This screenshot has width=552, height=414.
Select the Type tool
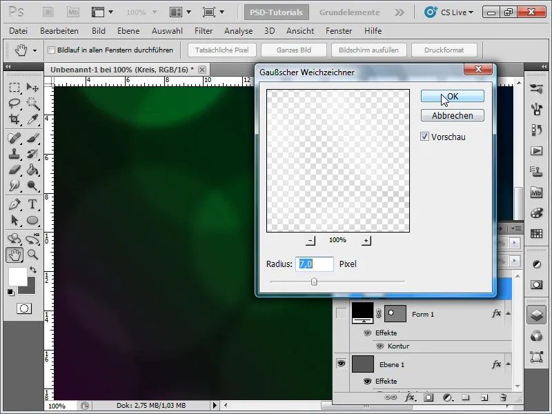(32, 204)
